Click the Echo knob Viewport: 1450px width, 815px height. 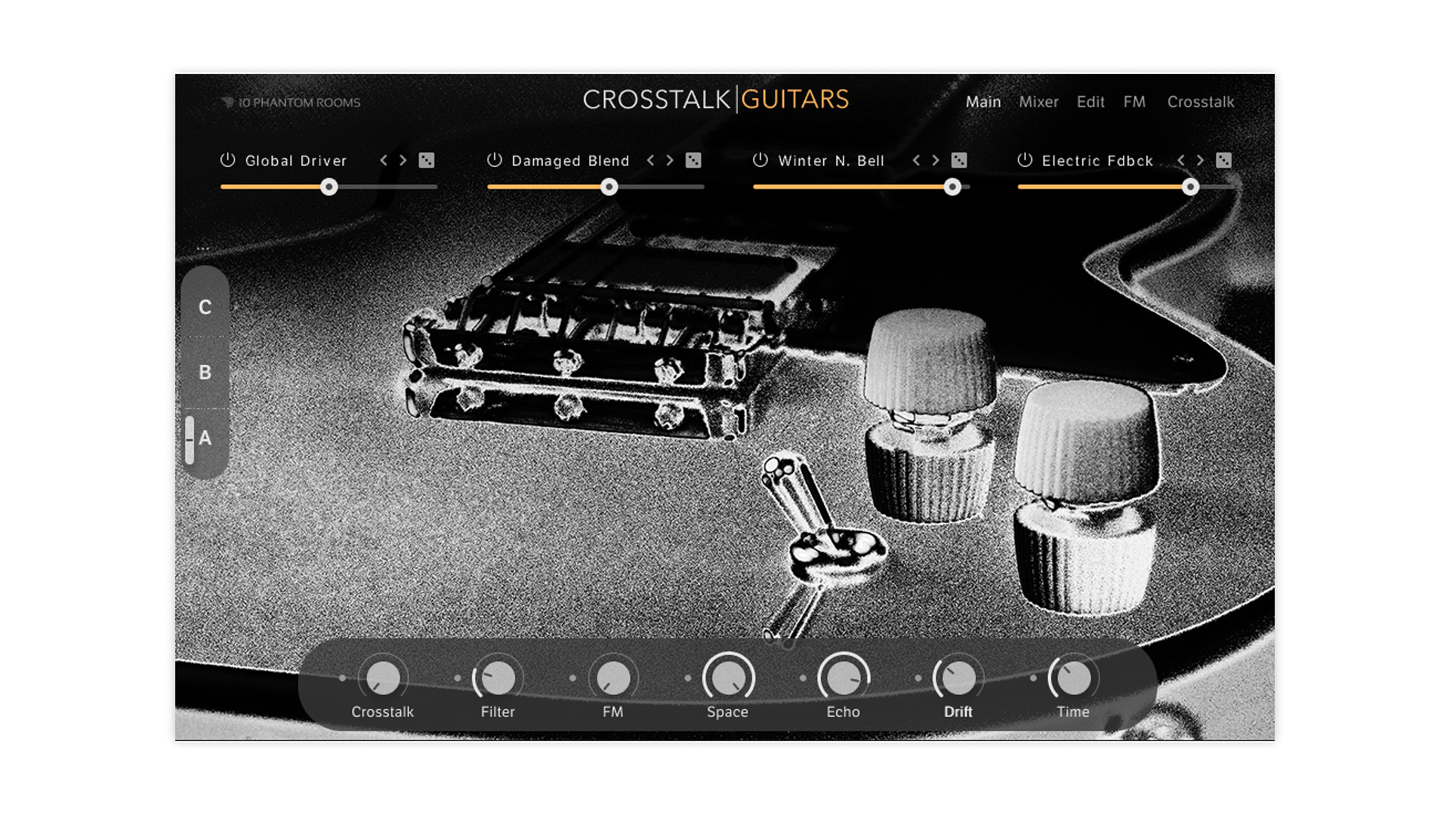pyautogui.click(x=844, y=678)
